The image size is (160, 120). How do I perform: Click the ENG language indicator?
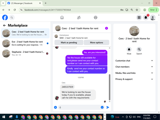(x=139, y=117)
